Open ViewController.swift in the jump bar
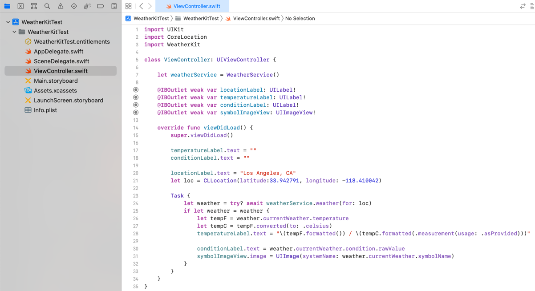 pyautogui.click(x=256, y=18)
